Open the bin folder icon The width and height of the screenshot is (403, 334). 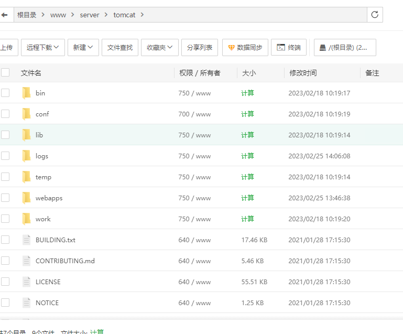pyautogui.click(x=27, y=93)
